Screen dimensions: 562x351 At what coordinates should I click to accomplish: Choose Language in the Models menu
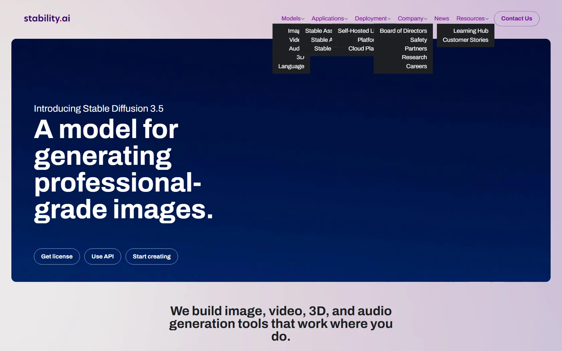click(291, 66)
